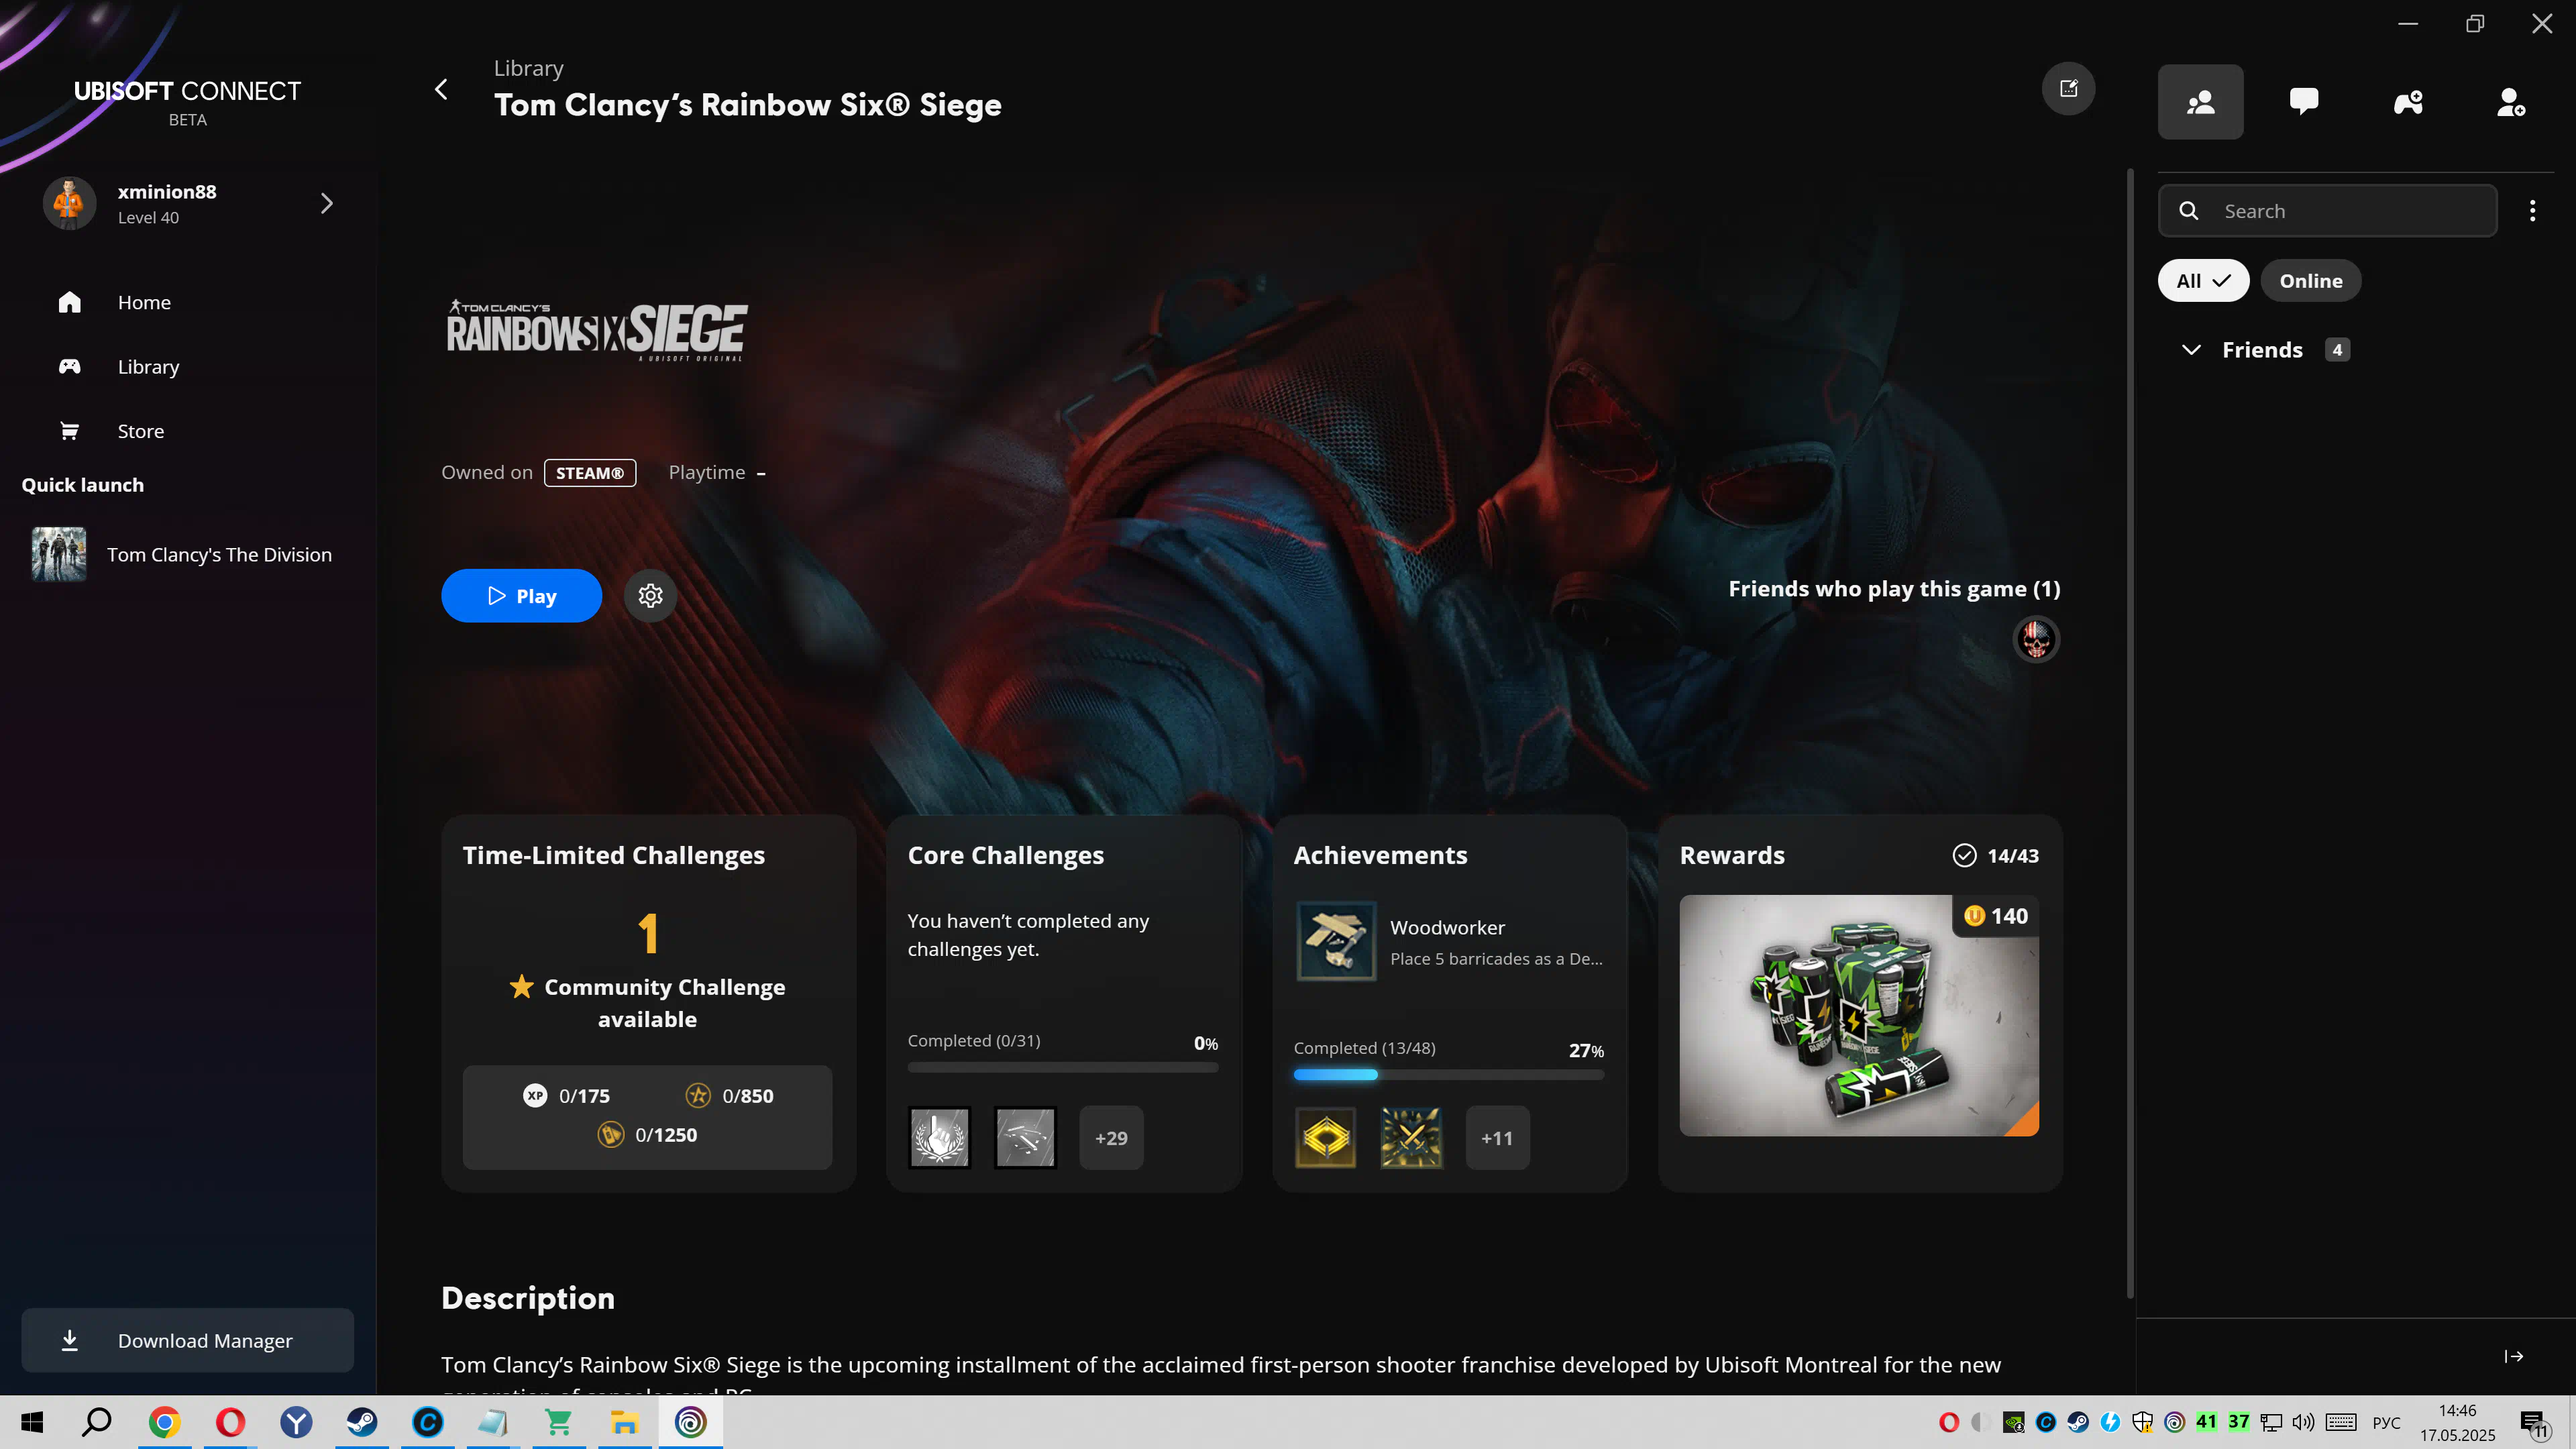Click the Rainbow Six Siege logo image
2576x1449 pixels.
(x=596, y=330)
